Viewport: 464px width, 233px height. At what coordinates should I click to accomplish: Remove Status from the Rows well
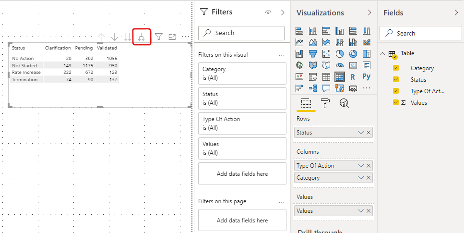coord(369,133)
